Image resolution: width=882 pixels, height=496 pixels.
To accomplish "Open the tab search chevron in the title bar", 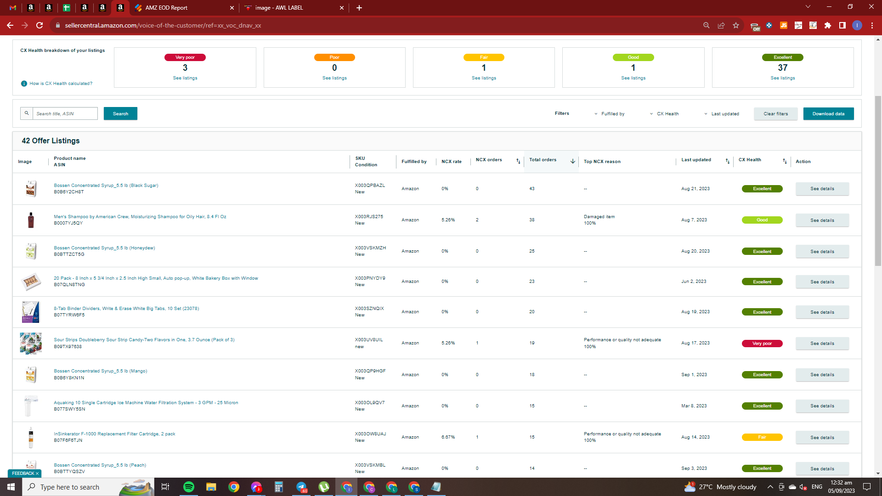I will coord(808,7).
